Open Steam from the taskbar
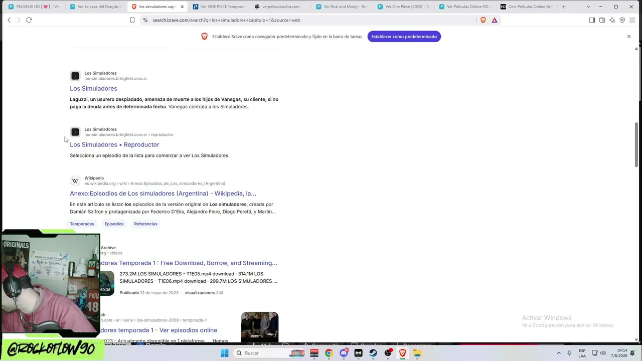 (373, 353)
